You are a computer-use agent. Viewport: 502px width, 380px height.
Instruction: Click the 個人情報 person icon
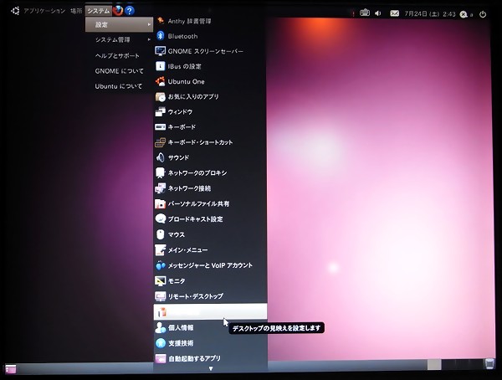tap(160, 328)
